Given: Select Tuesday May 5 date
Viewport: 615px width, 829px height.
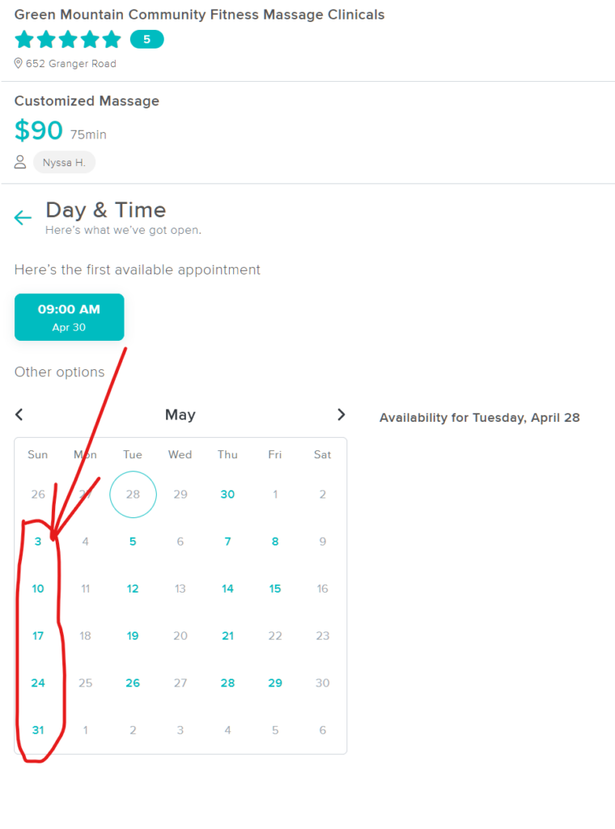Looking at the screenshot, I should point(133,542).
